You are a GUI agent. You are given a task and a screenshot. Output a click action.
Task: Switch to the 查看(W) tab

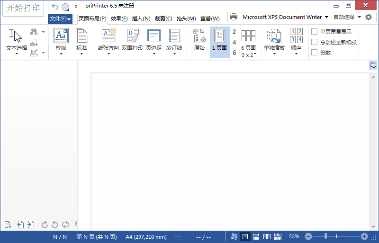click(x=210, y=18)
